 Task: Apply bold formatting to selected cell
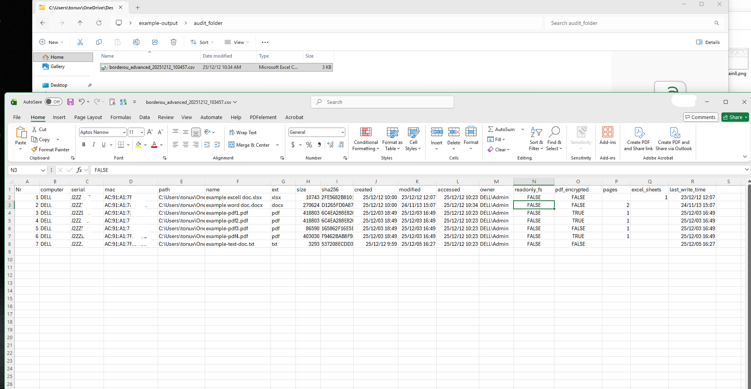point(83,144)
